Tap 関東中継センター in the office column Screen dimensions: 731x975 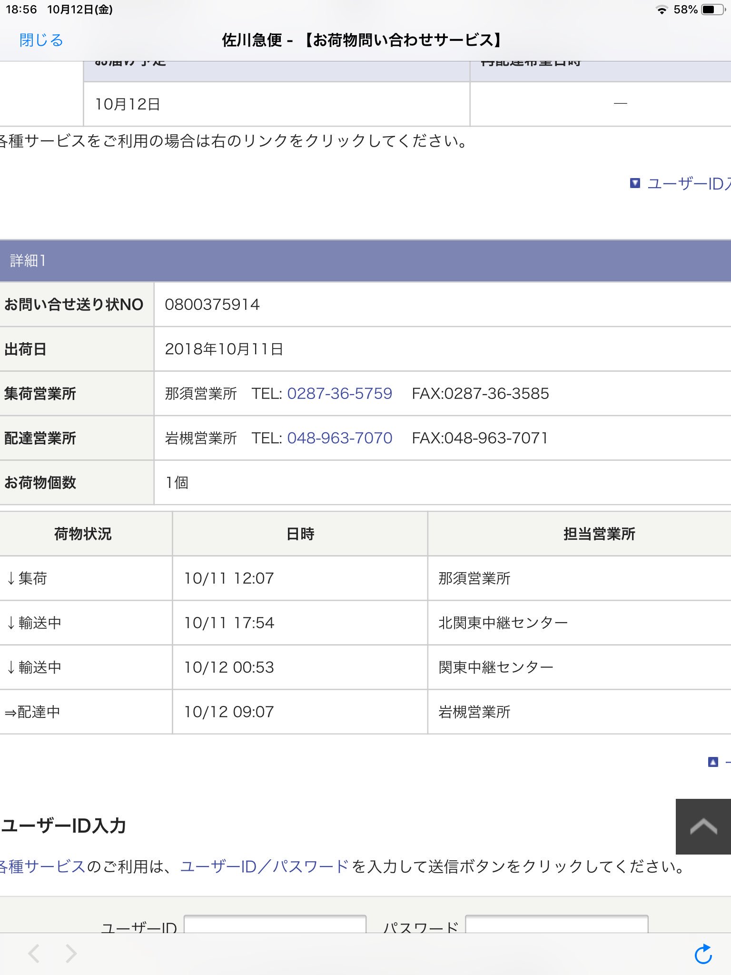click(x=496, y=667)
